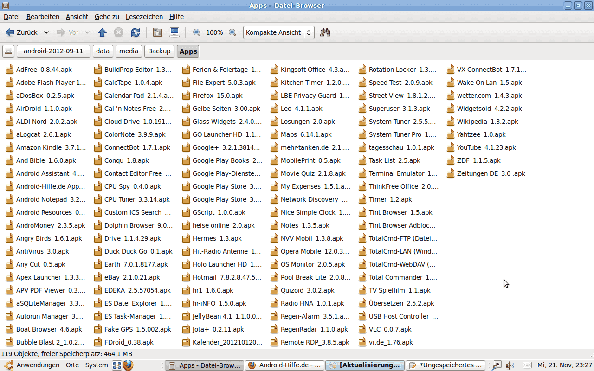
Task: Launch Firefox from the panel icon
Action: click(128, 365)
